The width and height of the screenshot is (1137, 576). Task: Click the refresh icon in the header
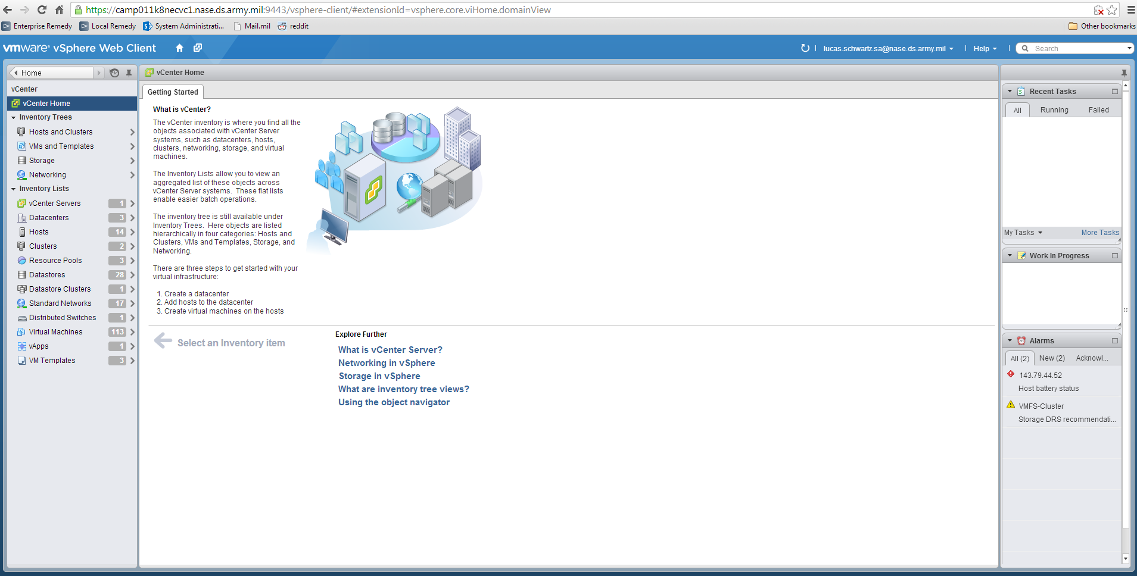point(805,48)
